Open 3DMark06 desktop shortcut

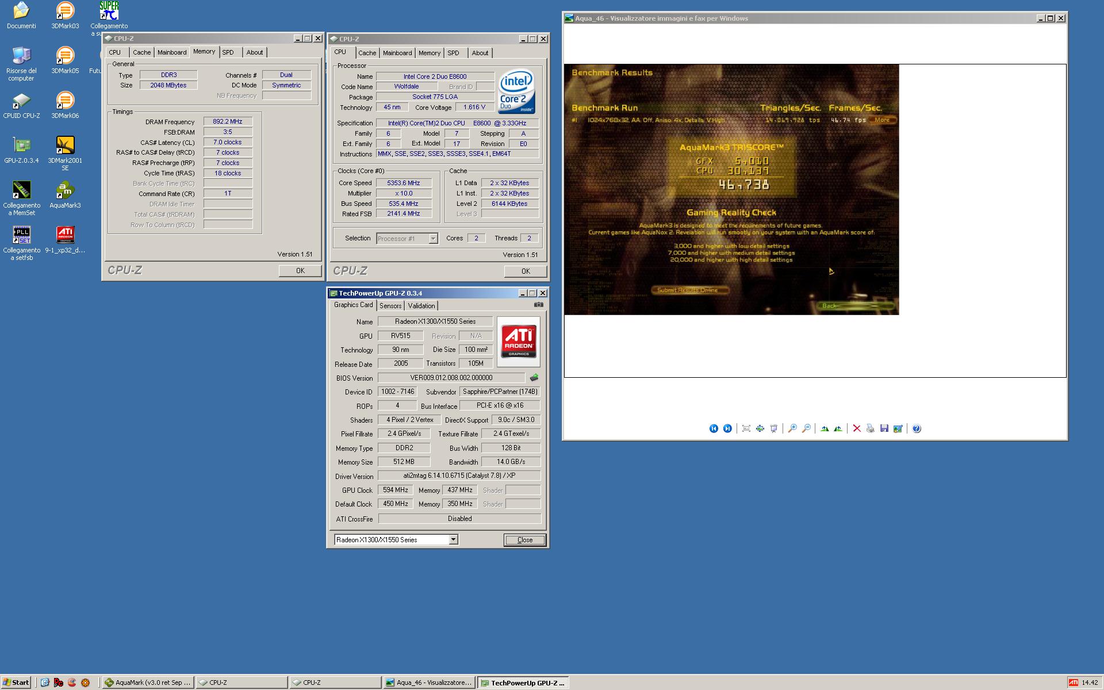[x=65, y=105]
